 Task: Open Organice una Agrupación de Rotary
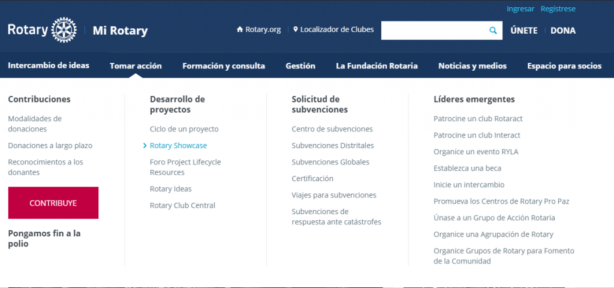click(x=493, y=235)
